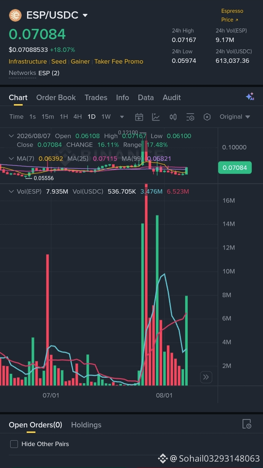
Task: Jump to latest candle with double-arrow button
Action: coord(206,377)
